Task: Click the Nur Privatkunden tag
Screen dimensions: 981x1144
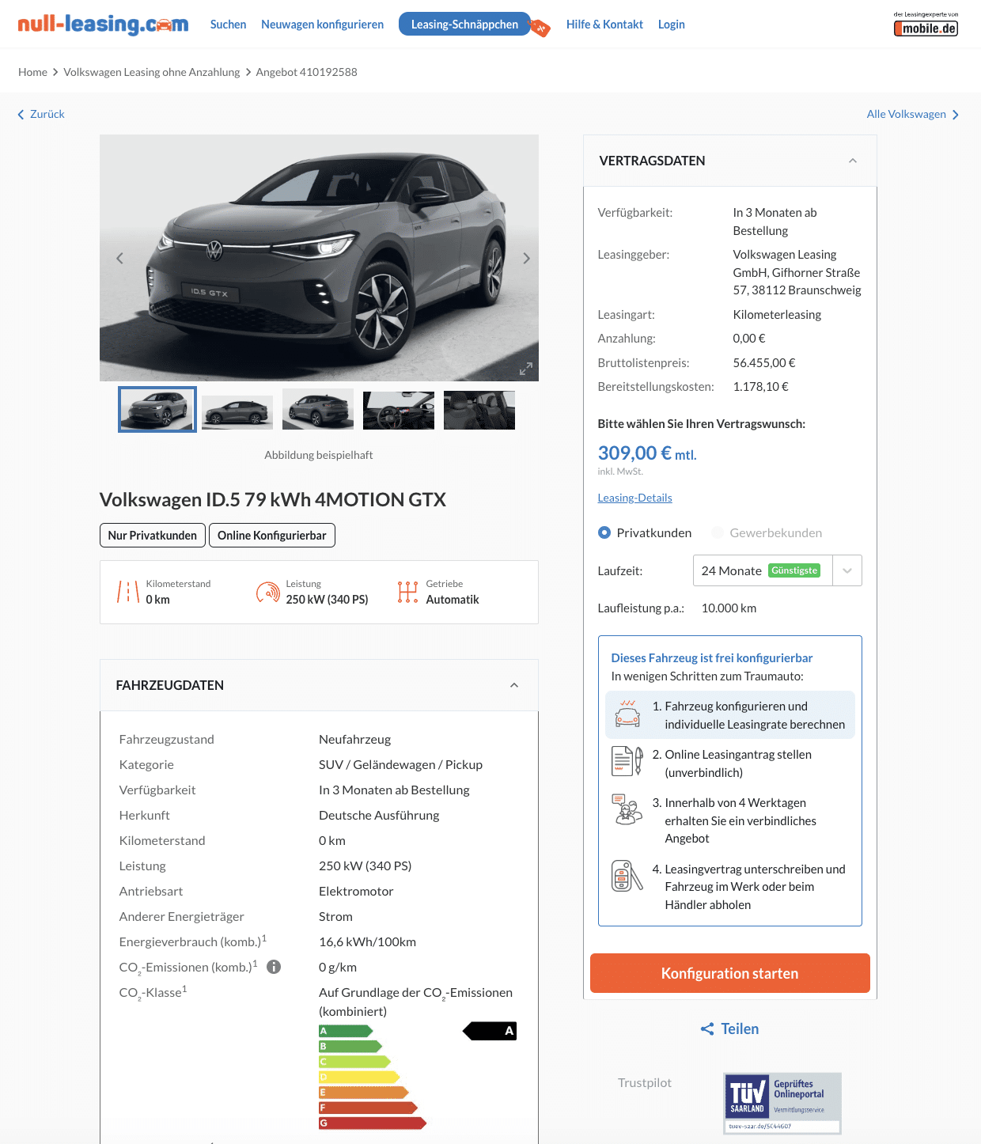Action: click(x=152, y=536)
